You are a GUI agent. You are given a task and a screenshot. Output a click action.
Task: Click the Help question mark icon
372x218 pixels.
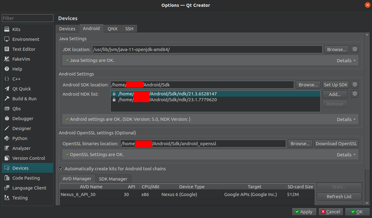[x=7, y=69]
